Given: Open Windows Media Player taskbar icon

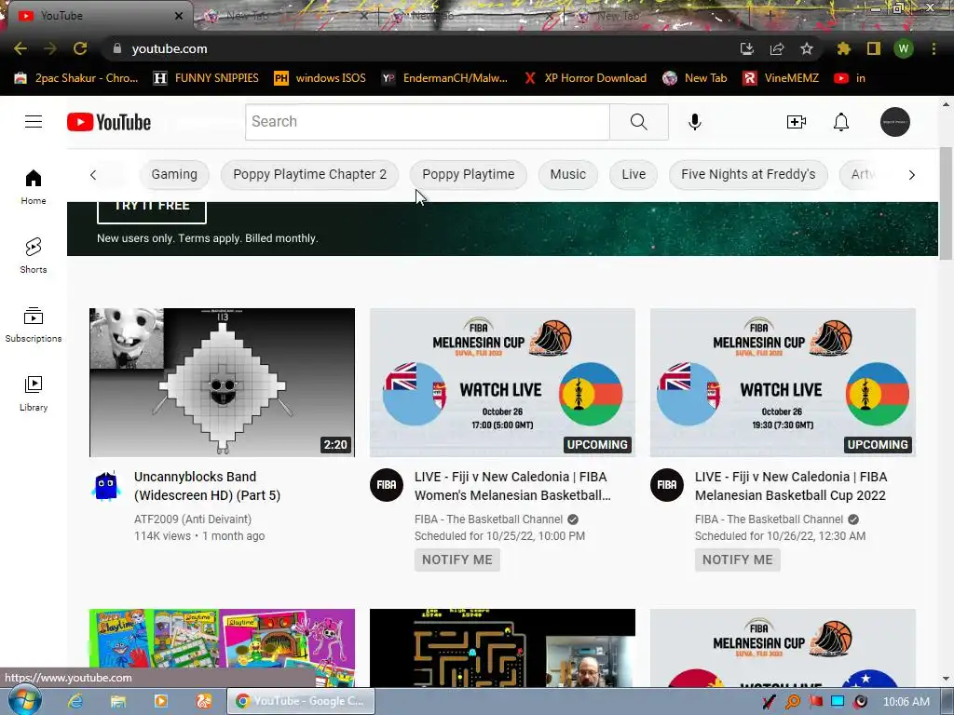Looking at the screenshot, I should (160, 701).
